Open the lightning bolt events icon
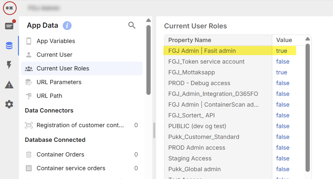 (x=9, y=65)
